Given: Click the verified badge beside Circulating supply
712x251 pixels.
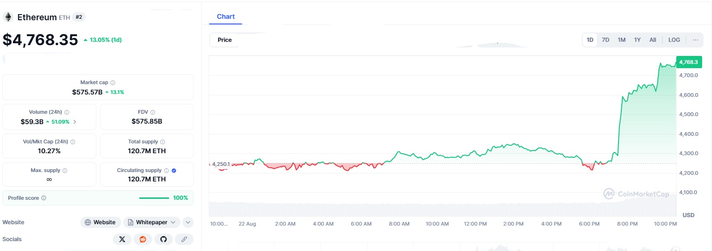Looking at the screenshot, I should (174, 171).
